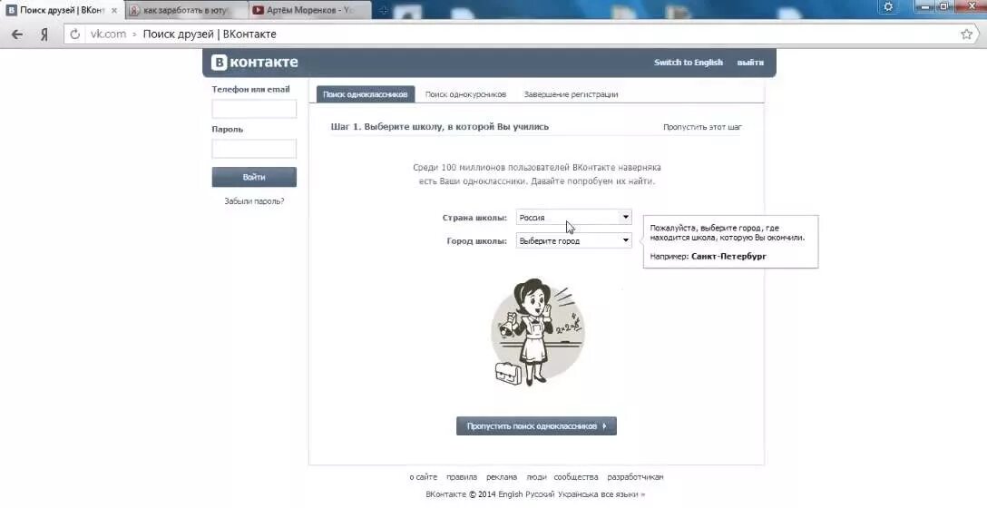Select 'English' language in footer
Image resolution: width=987 pixels, height=508 pixels.
[x=512, y=494]
